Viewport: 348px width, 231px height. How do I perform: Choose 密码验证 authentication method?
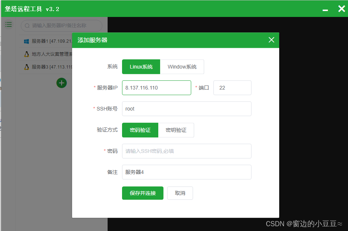(x=140, y=130)
